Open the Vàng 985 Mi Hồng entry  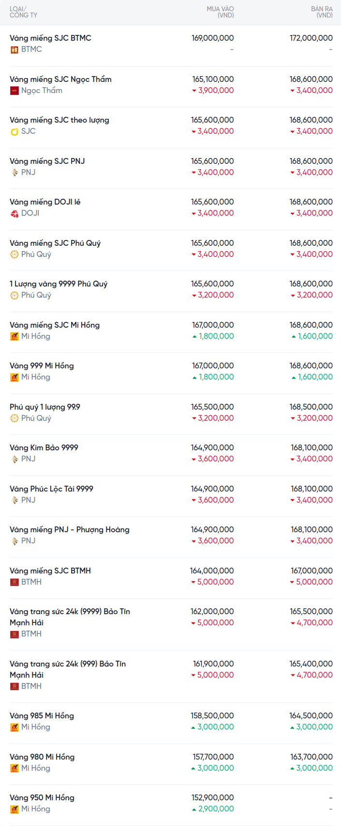point(42,715)
